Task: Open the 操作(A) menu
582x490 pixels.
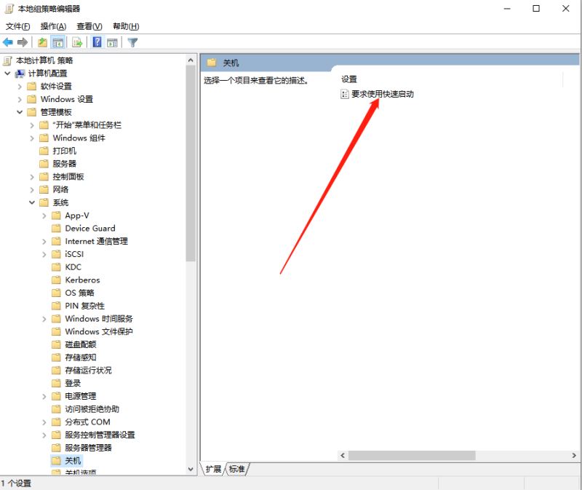Action: click(x=53, y=26)
